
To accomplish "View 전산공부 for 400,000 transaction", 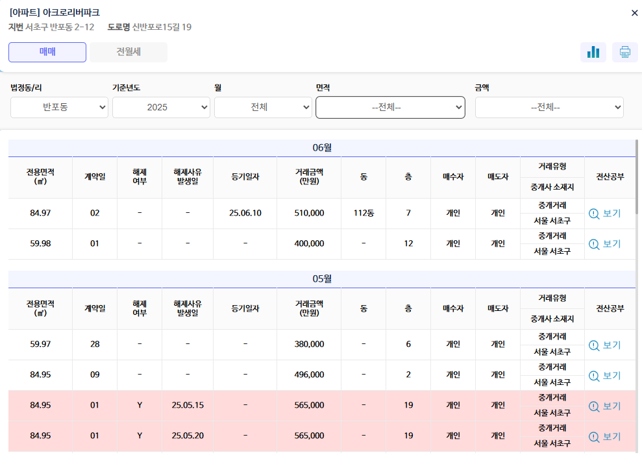I will pos(605,244).
